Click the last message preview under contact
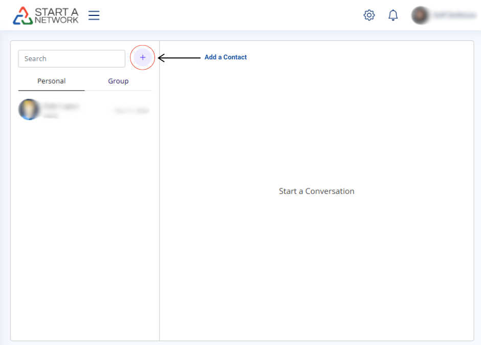 click(x=51, y=116)
